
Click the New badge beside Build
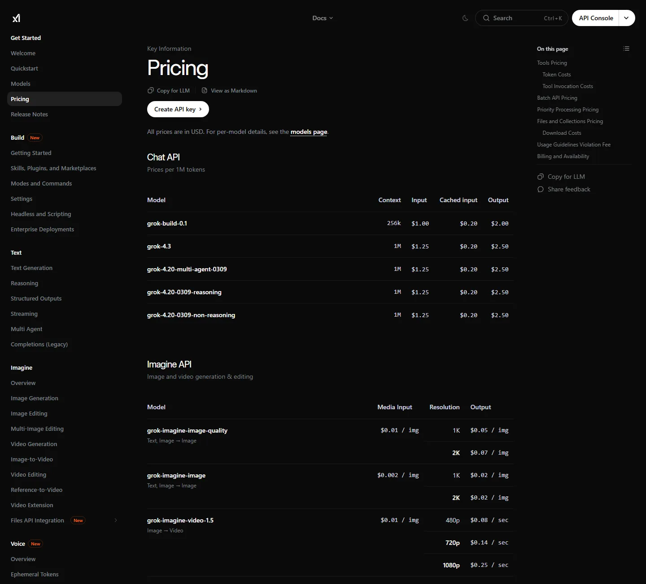35,137
